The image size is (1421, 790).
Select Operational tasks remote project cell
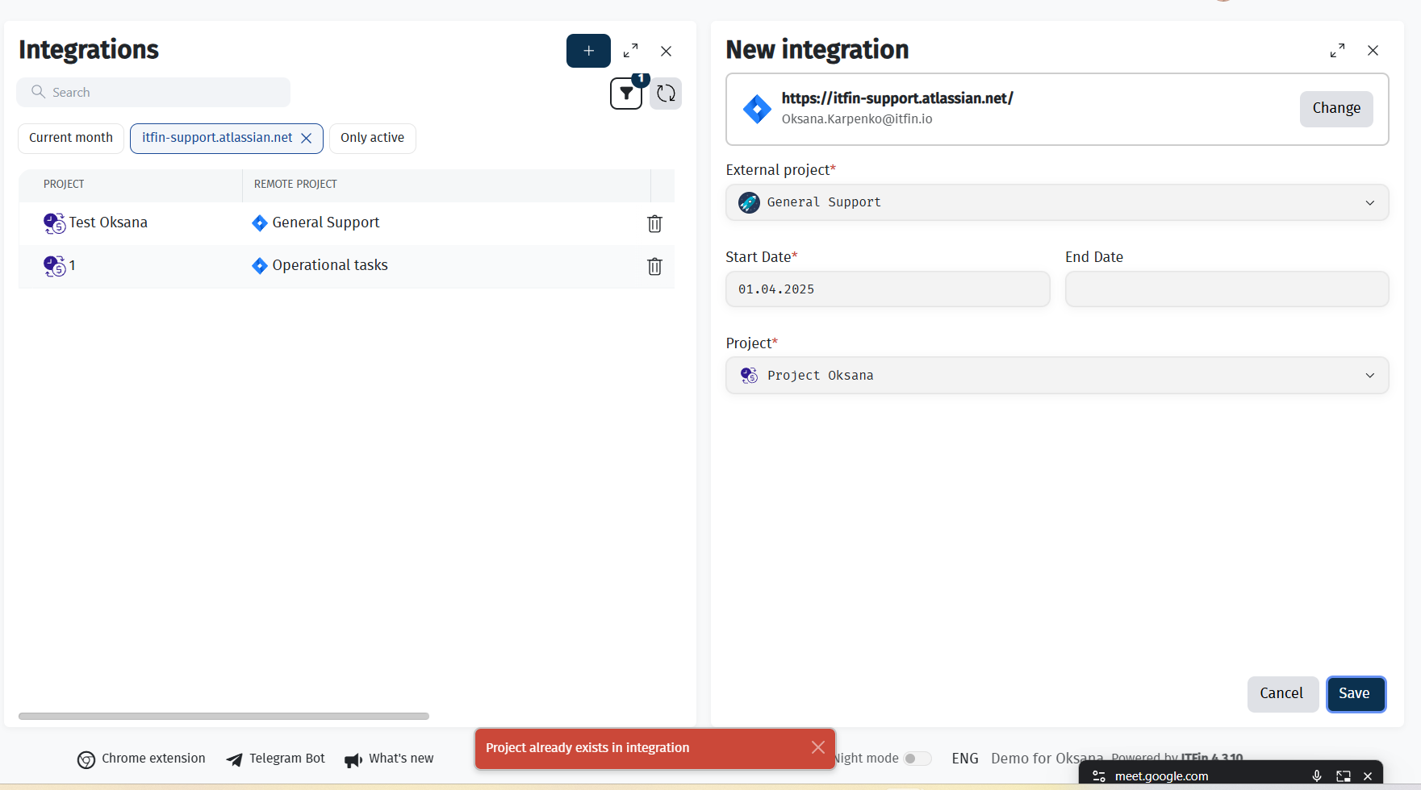pyautogui.click(x=330, y=265)
